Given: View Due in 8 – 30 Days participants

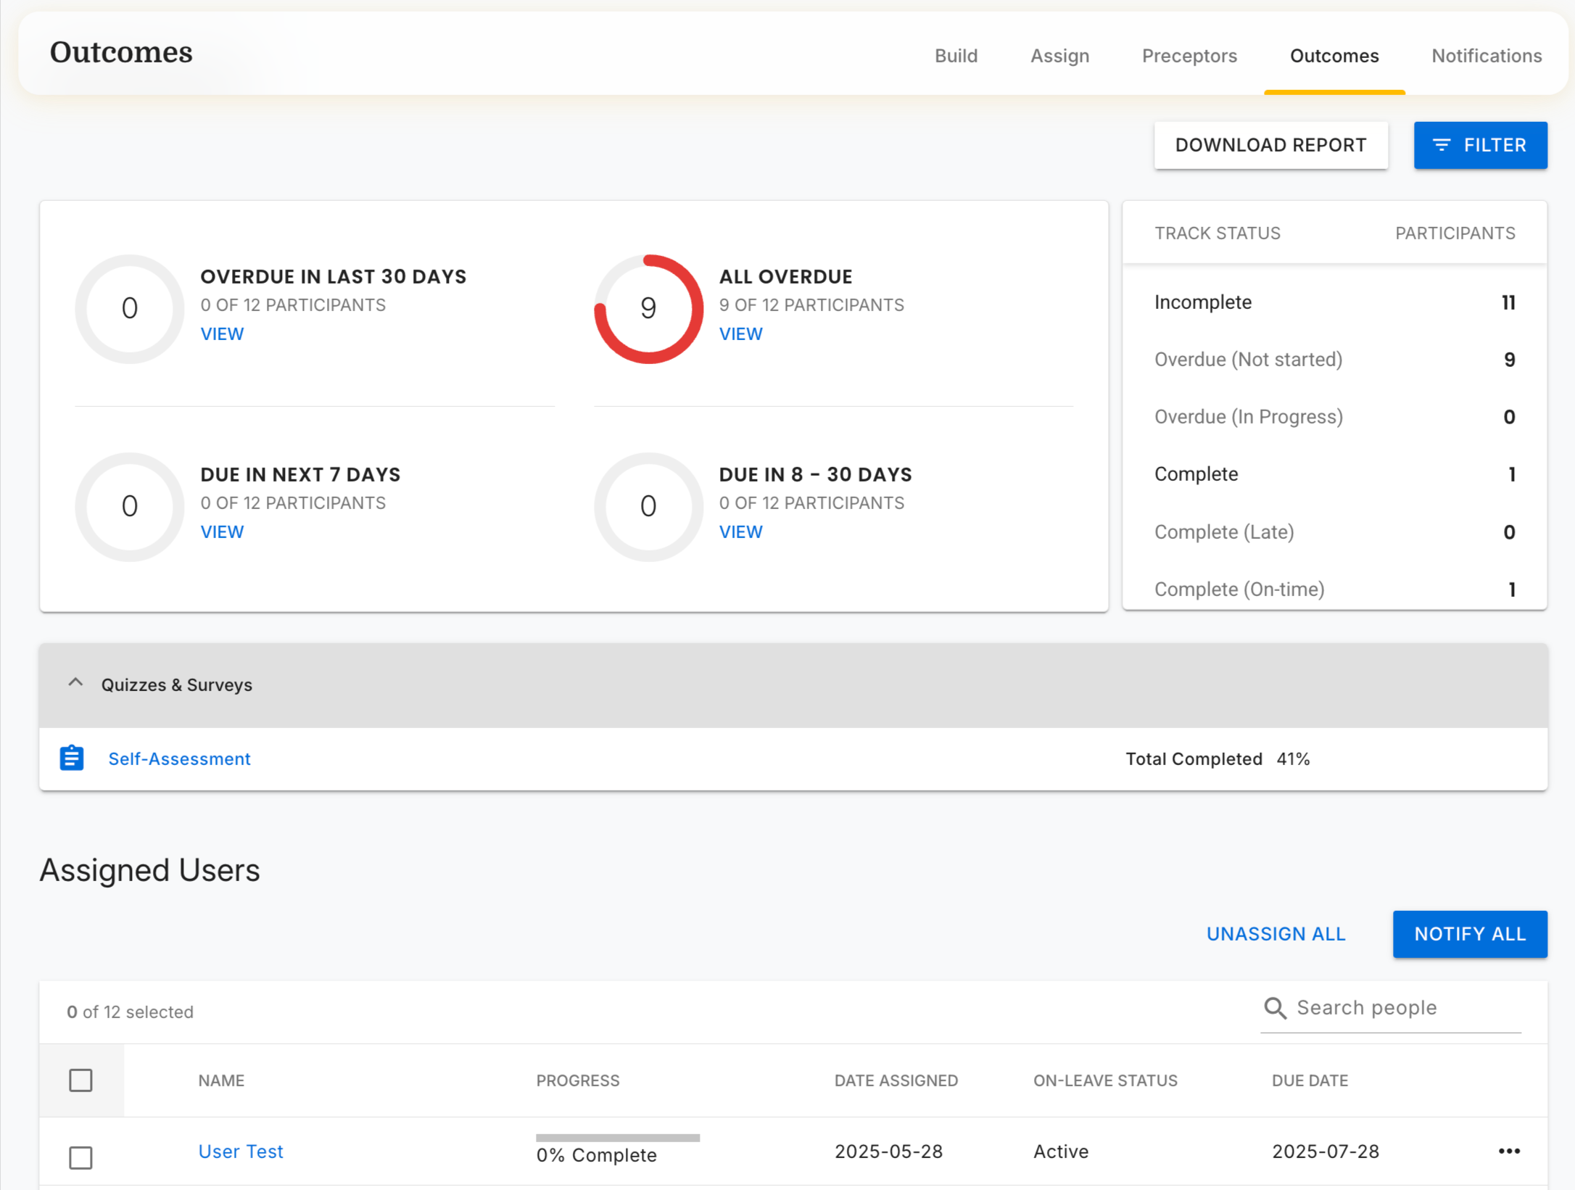Looking at the screenshot, I should pyautogui.click(x=740, y=532).
